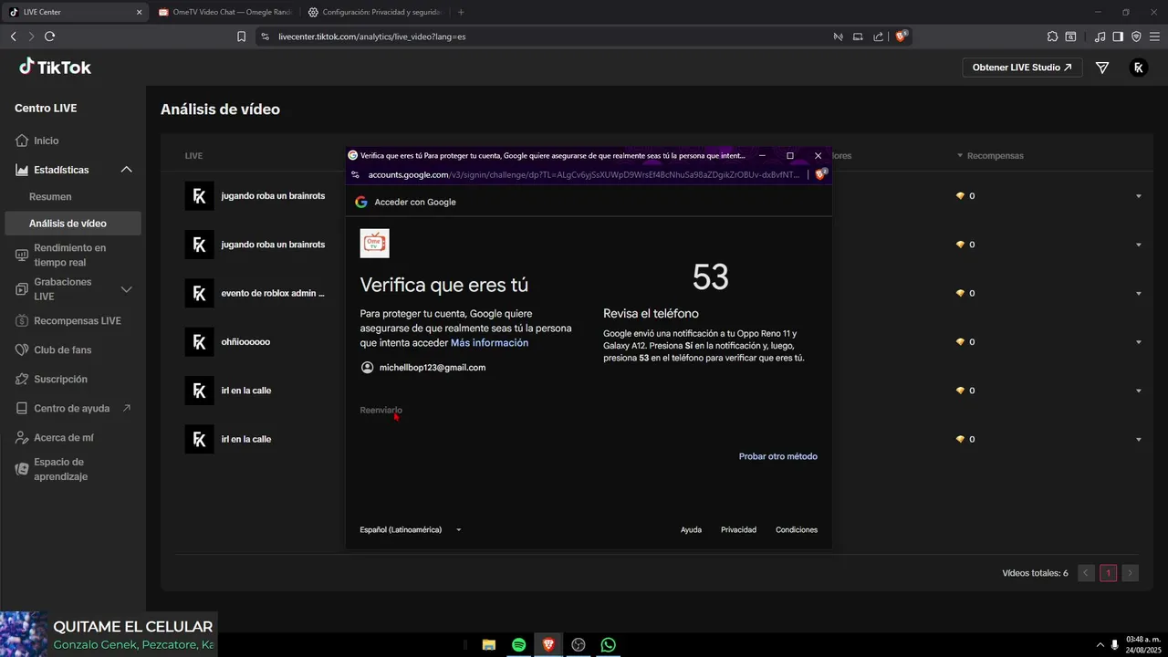Screen dimensions: 1168x657
Task: Go to the next page of videos
Action: tap(1130, 573)
